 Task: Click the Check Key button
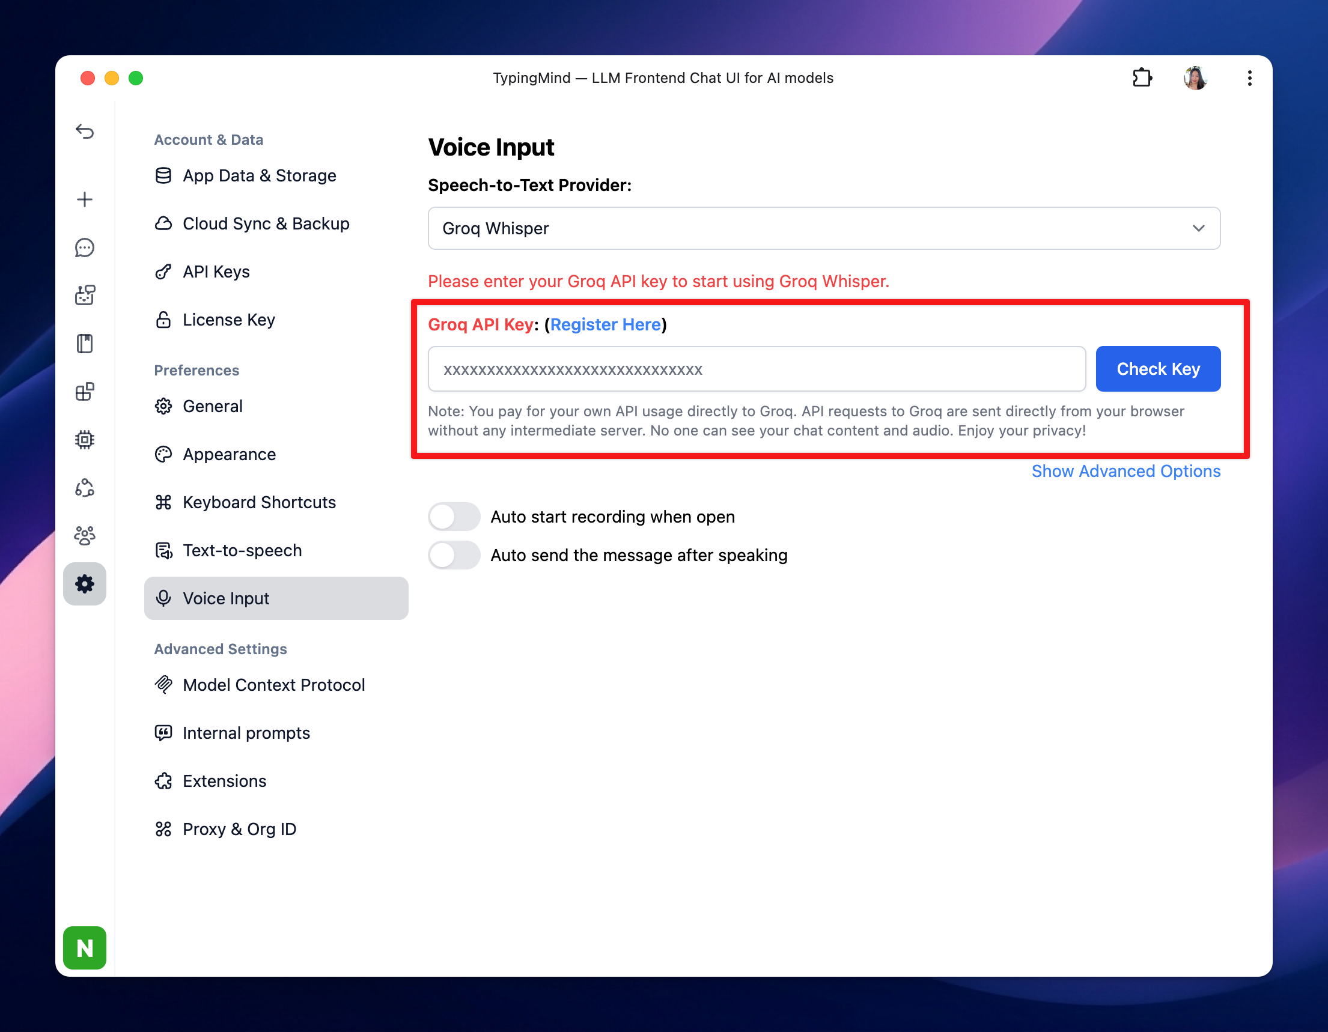click(x=1158, y=369)
